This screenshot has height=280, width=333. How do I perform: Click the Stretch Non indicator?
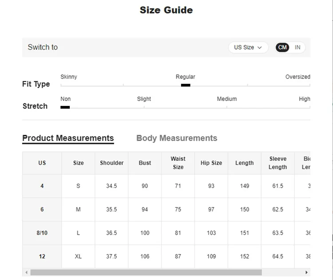[65, 107]
